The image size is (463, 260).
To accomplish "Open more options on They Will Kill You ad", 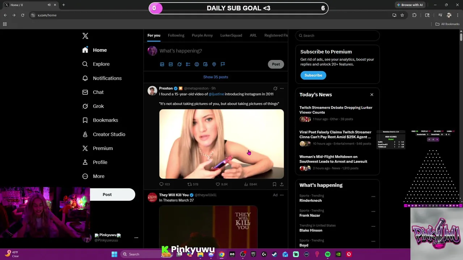I will click(282, 195).
